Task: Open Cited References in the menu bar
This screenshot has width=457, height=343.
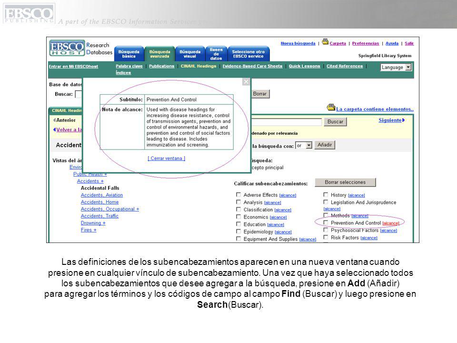Action: tap(345, 66)
